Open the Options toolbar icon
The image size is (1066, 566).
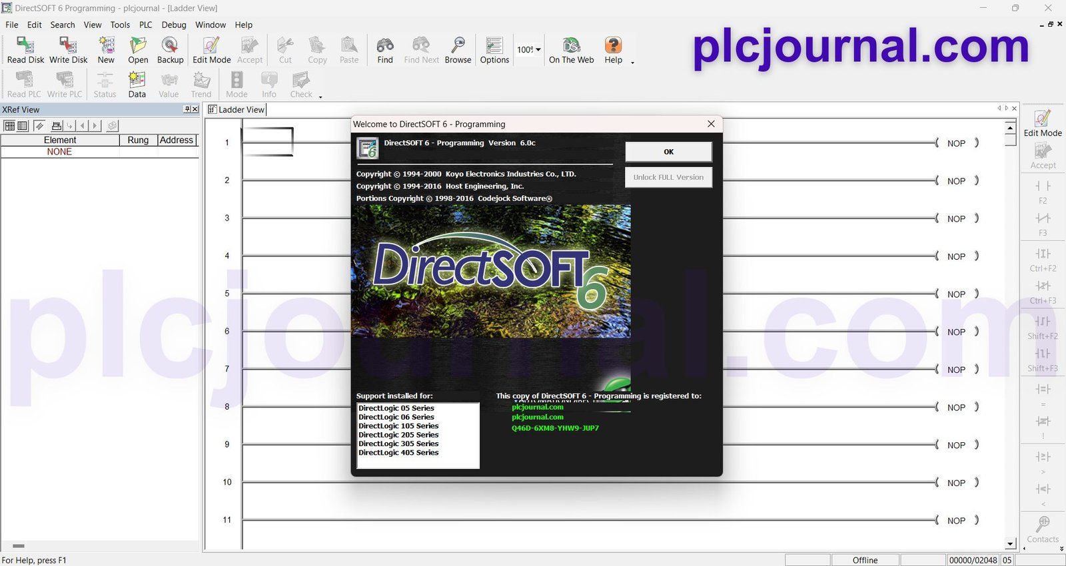point(494,51)
